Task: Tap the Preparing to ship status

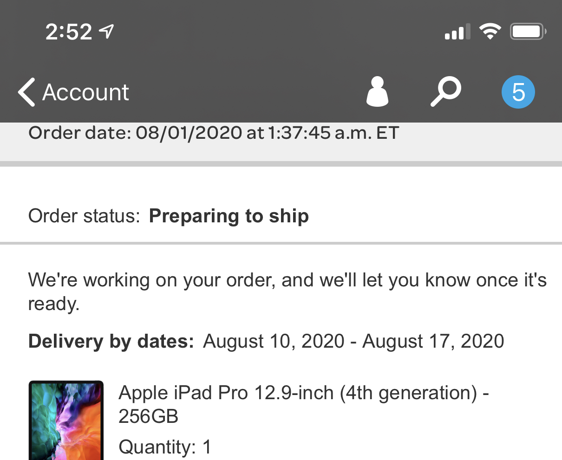Action: point(229,216)
